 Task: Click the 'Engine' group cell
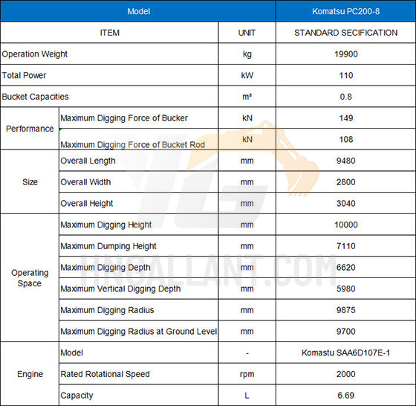tap(30, 374)
